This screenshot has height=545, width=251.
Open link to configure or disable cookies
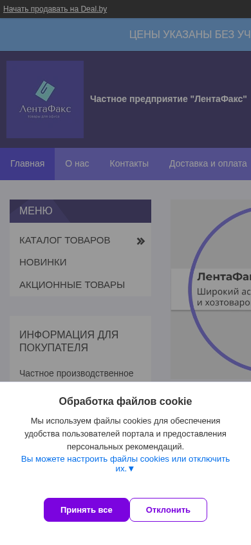click(x=126, y=464)
